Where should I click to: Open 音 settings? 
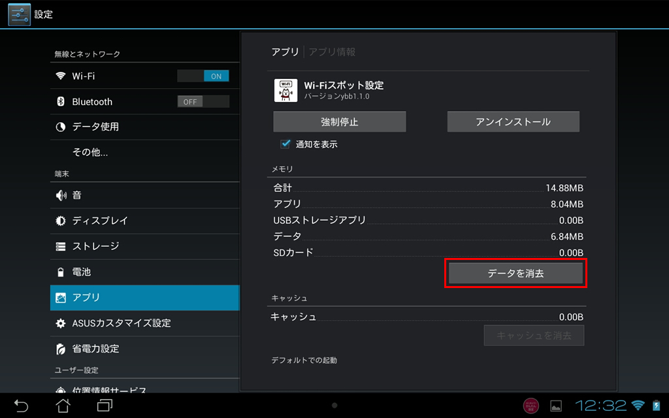144,195
